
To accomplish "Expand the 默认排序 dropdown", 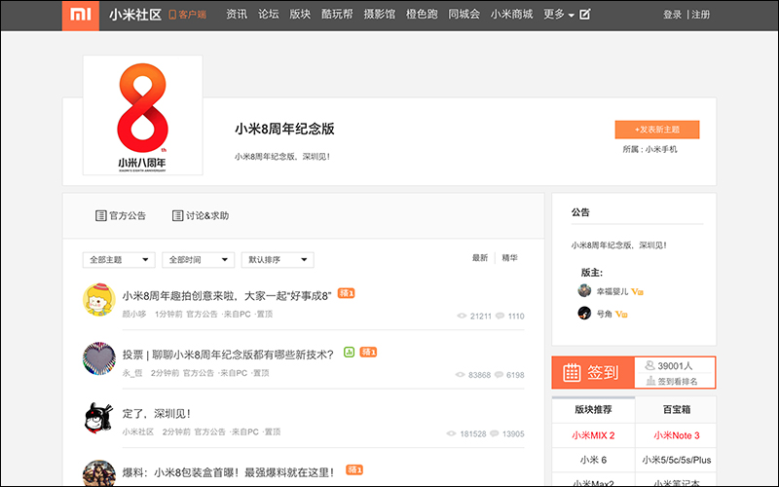I will point(278,260).
